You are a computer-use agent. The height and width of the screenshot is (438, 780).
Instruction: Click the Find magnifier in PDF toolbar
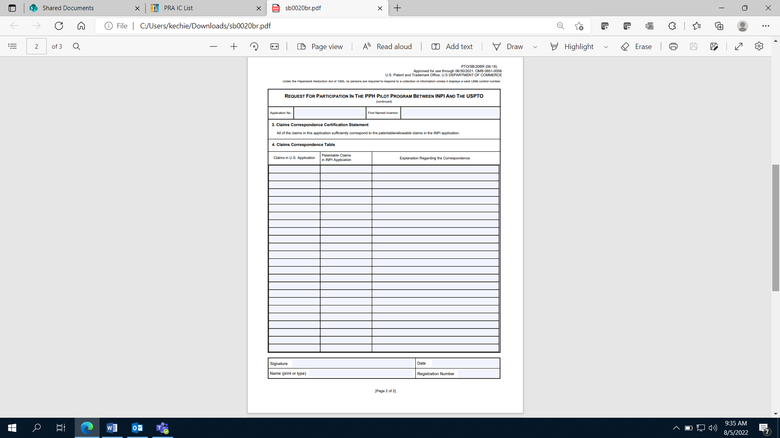(x=76, y=47)
